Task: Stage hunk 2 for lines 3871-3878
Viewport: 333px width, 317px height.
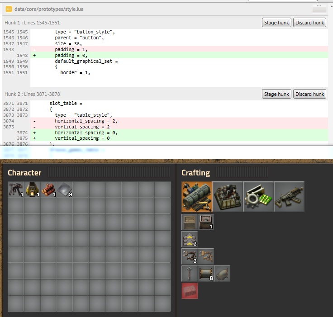Action: click(276, 94)
